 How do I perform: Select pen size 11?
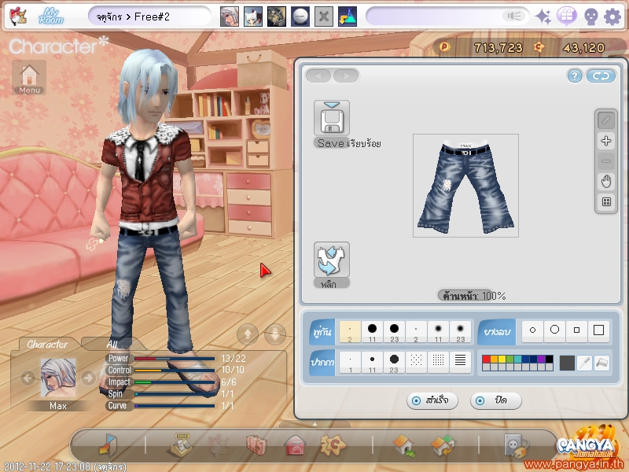pyautogui.click(x=372, y=363)
